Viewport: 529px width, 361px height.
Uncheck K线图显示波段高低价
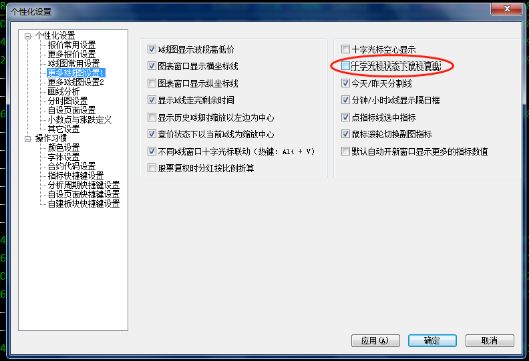pyautogui.click(x=152, y=49)
